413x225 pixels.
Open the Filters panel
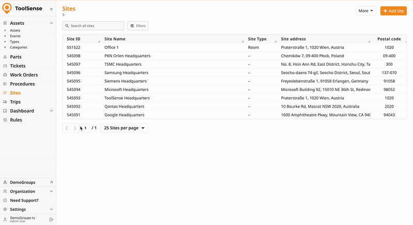coord(137,26)
